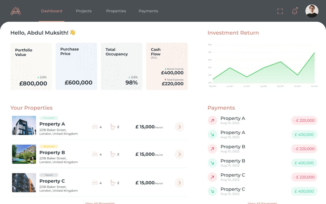326x204 pixels.
Task: Click the bed icon for Property C
Action: pyautogui.click(x=95, y=183)
